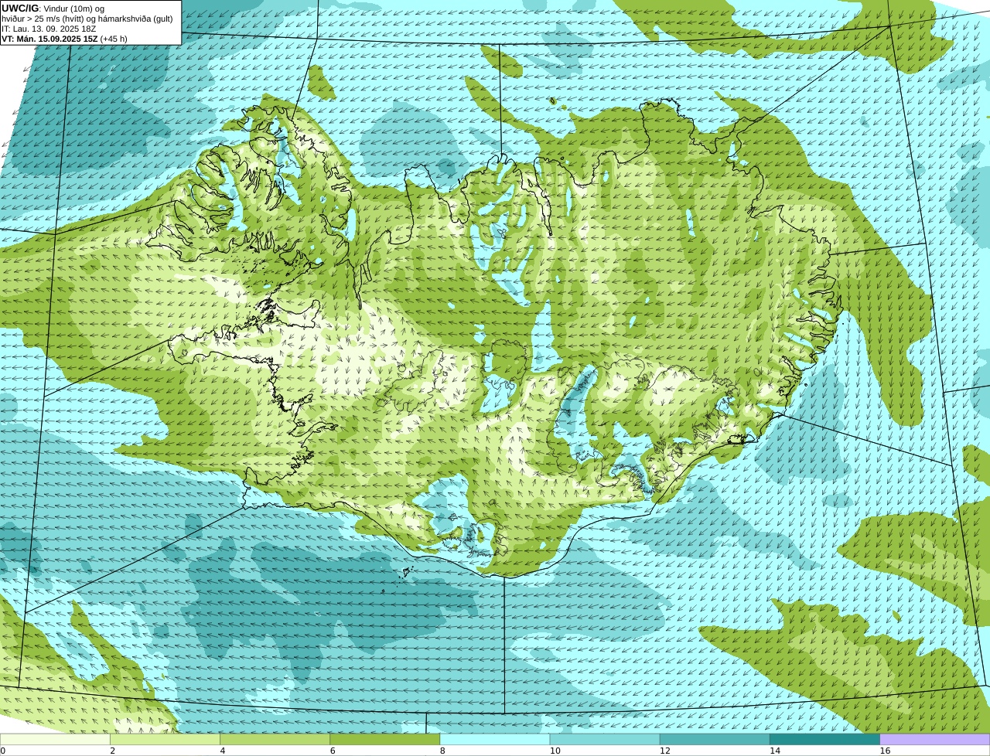Click the legend scale label 12
Viewport: 990px width, 756px height.
pos(665,751)
